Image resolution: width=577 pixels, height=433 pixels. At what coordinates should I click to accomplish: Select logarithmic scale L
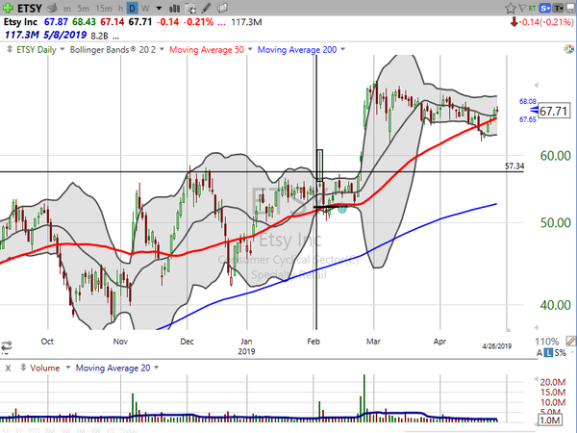pos(548,353)
